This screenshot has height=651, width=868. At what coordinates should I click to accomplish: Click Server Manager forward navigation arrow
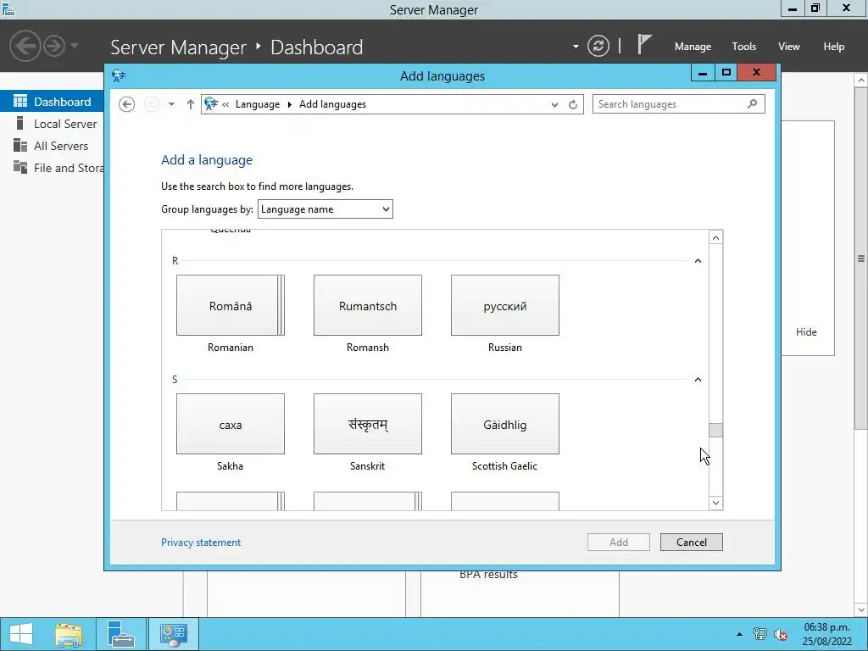click(54, 46)
